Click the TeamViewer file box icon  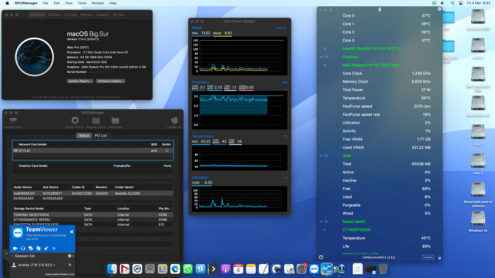[38, 248]
